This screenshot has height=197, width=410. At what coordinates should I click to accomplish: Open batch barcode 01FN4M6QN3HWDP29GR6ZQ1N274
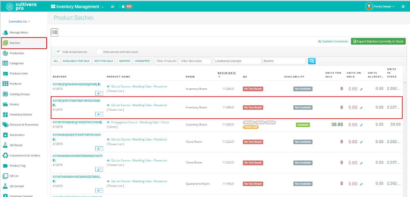(78, 156)
